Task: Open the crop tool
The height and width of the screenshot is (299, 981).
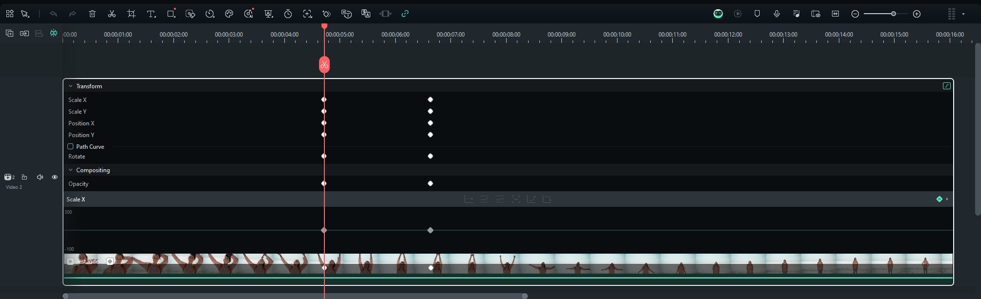Action: (131, 14)
